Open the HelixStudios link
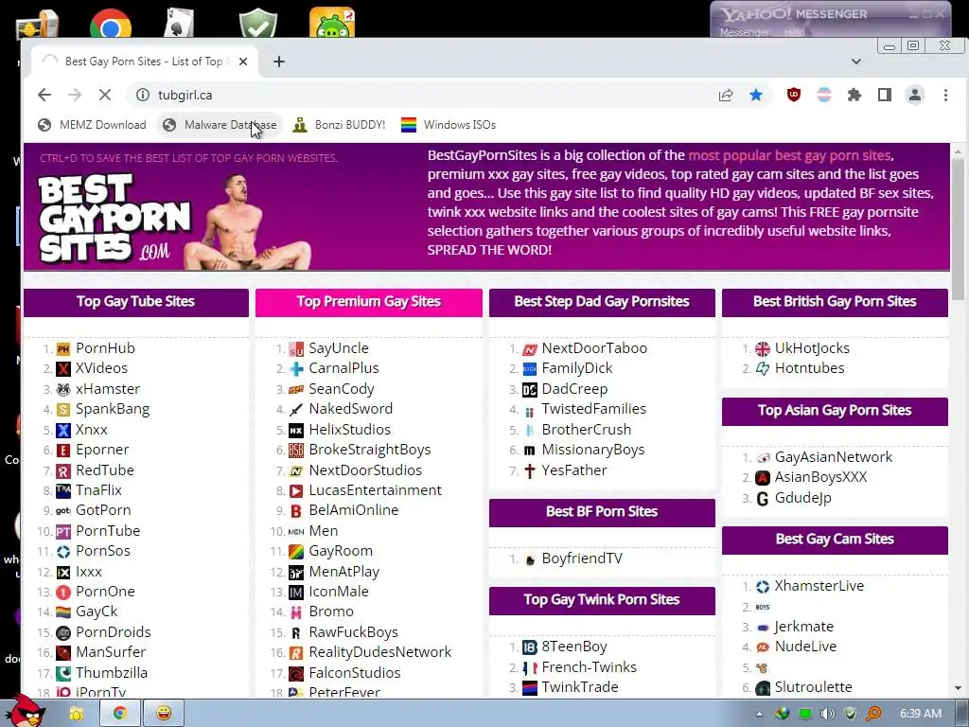 pyautogui.click(x=350, y=430)
